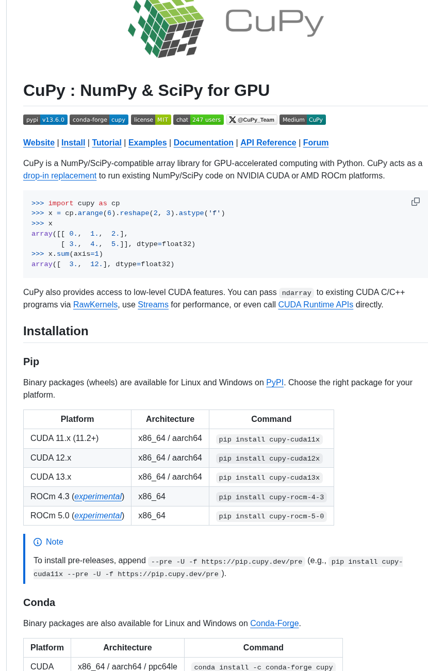Image resolution: width=428 pixels, height=671 pixels.
Task: Click the 'import cupy as cp' code line
Action: tap(75, 203)
